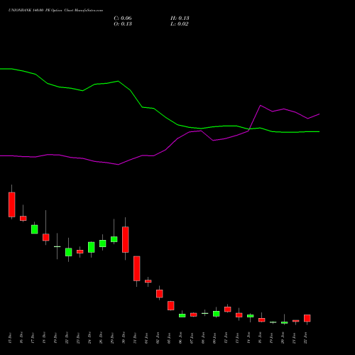Click the UNIONBANK PE Option chart title
355x355 pixels.
(x=55, y=11)
